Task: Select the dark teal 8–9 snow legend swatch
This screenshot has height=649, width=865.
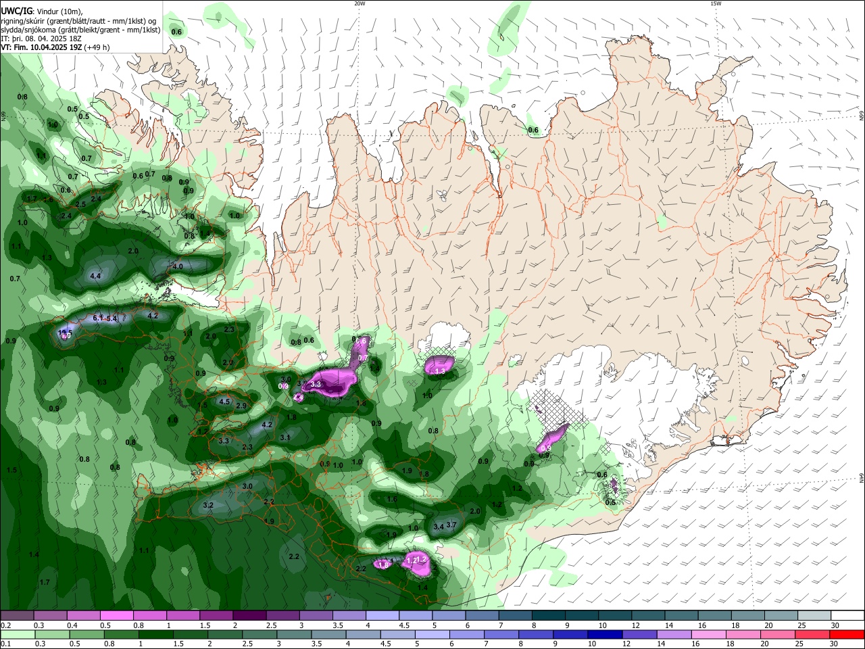Action: pyautogui.click(x=547, y=616)
